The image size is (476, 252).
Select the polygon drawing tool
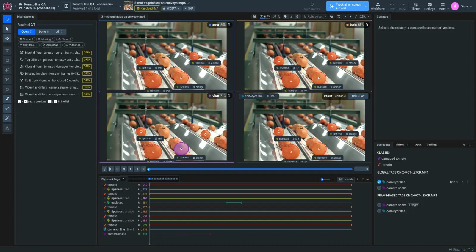[x=7, y=89]
